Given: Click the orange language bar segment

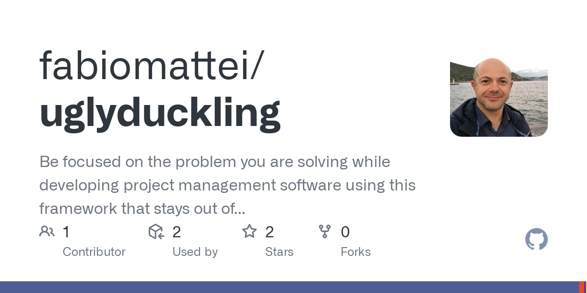Looking at the screenshot, I should 583,287.
